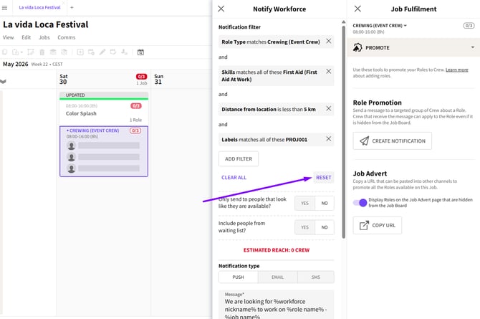Click the archive icon in the toolbar

pyautogui.click(x=53, y=52)
